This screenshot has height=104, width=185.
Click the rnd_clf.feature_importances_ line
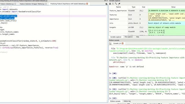pos(20,46)
